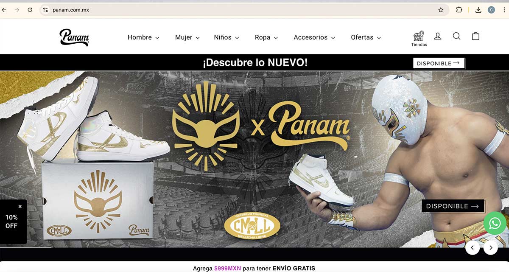Open the Tiendas store locator icon
This screenshot has height=272, width=509.
pos(419,39)
